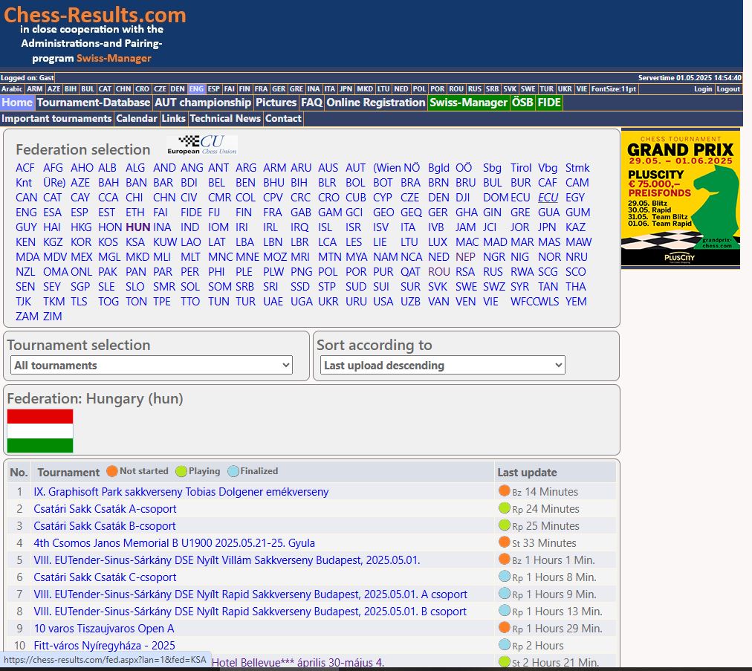
Task: Click the green Playing legend dot
Action: click(181, 471)
